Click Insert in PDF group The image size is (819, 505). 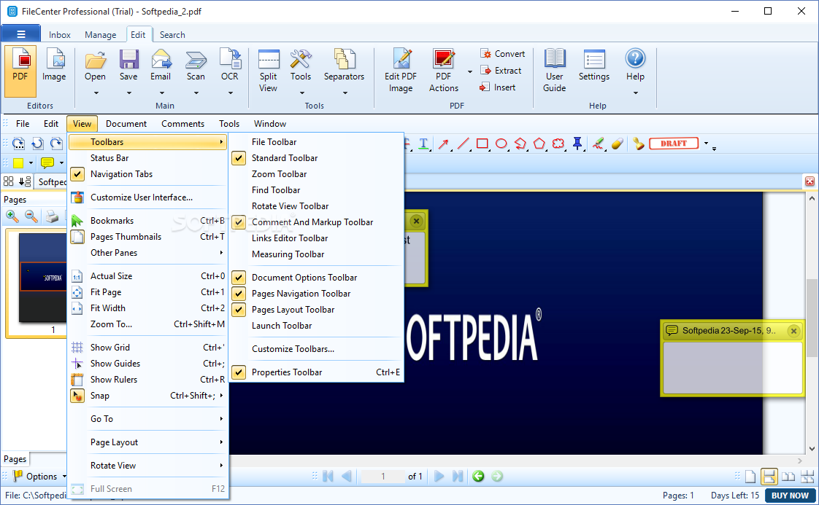(x=498, y=87)
